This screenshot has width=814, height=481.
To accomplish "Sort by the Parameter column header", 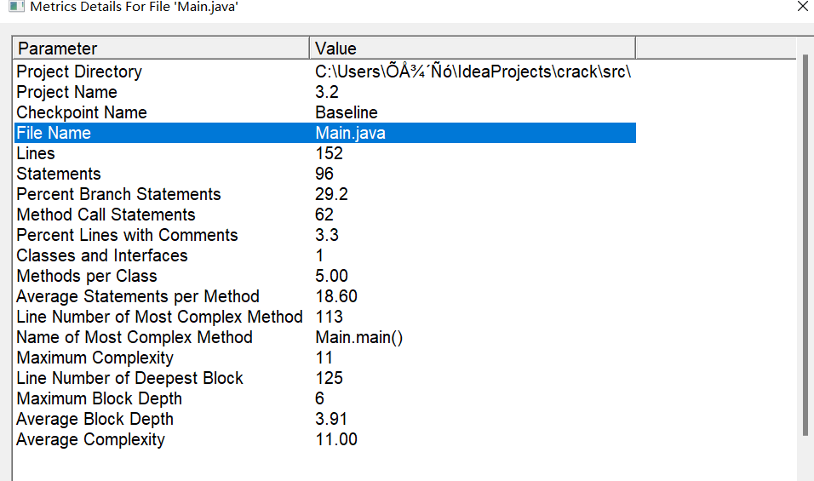I will [161, 48].
